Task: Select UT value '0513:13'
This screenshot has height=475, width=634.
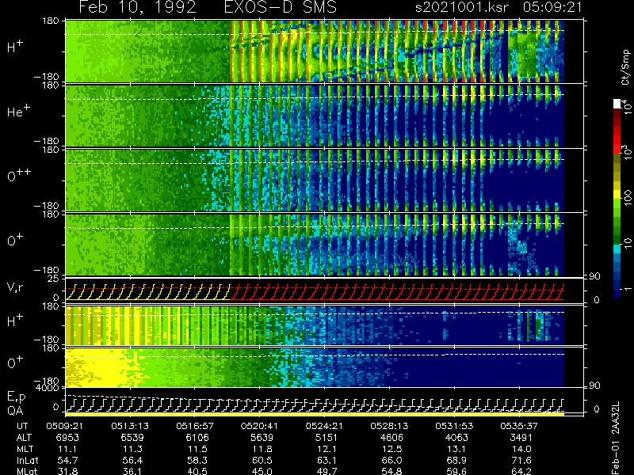Action: [x=130, y=426]
